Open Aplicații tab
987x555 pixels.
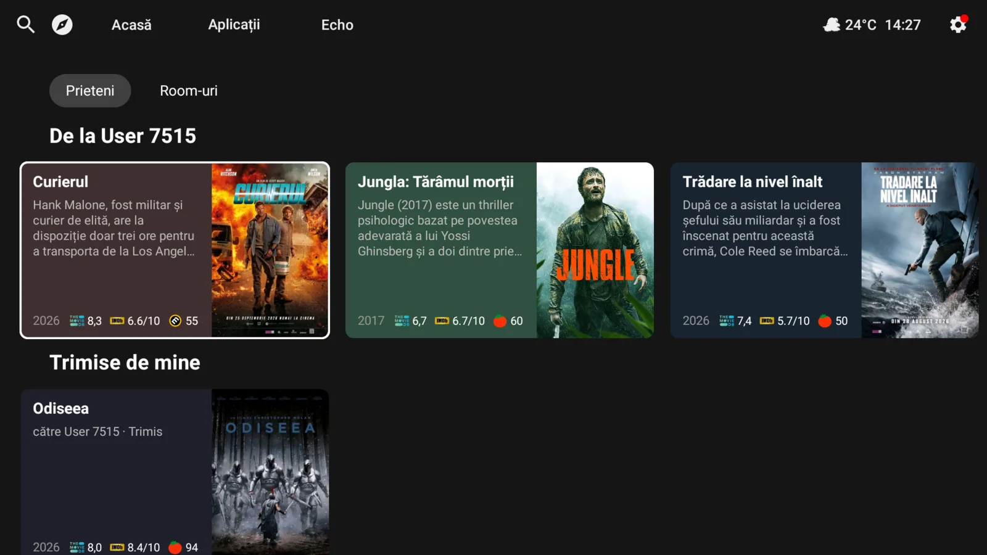coord(234,25)
